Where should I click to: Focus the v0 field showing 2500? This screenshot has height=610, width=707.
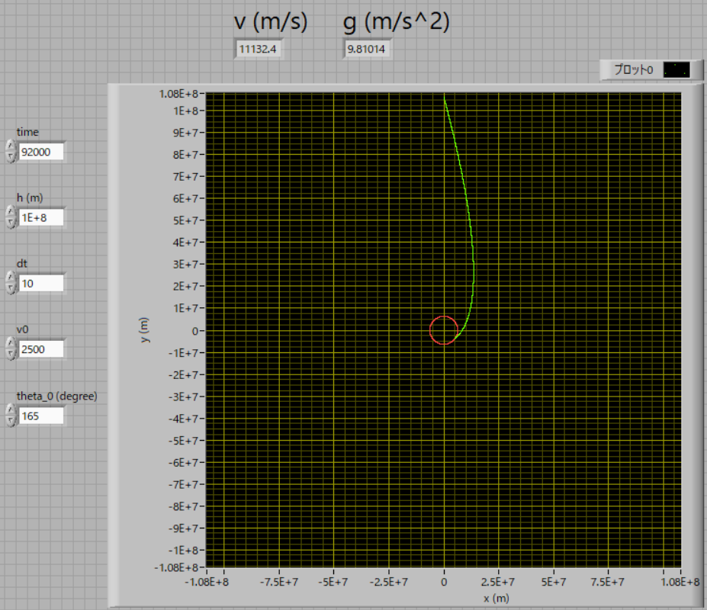click(x=41, y=350)
